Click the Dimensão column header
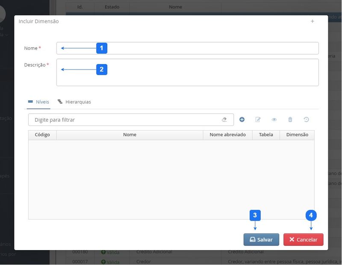Viewport: 342px width, 265px height. pos(297,135)
